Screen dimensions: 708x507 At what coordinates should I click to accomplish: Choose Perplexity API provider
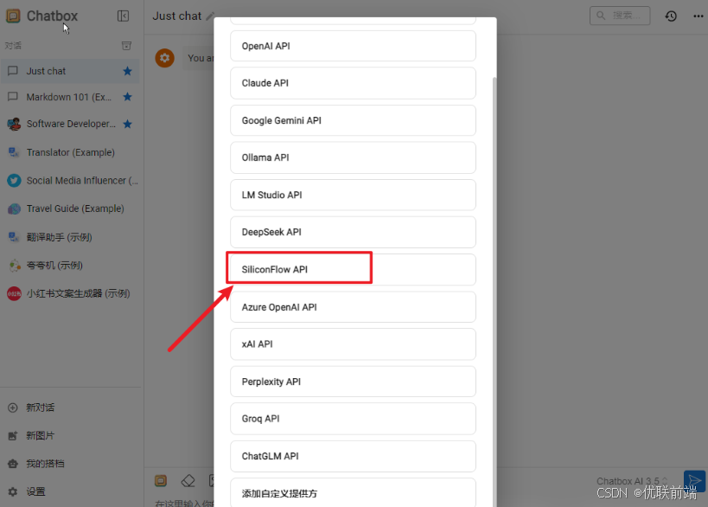point(353,382)
